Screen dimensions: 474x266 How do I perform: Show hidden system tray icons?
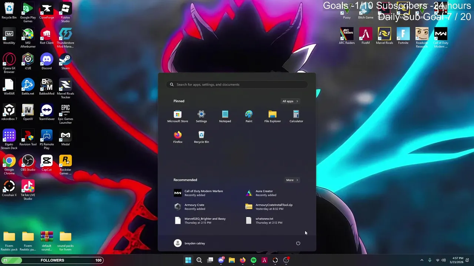(422, 260)
